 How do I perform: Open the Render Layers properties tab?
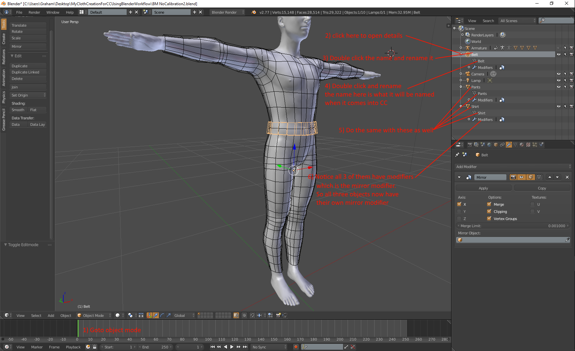476,145
